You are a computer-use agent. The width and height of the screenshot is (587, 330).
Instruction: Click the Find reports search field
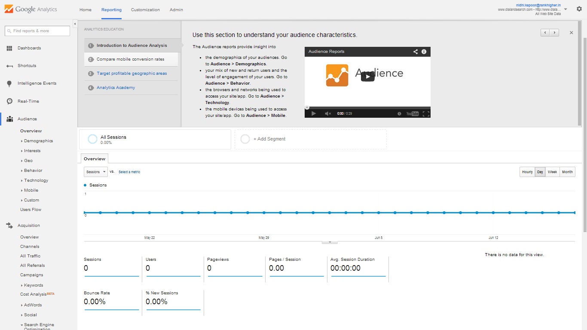click(37, 31)
